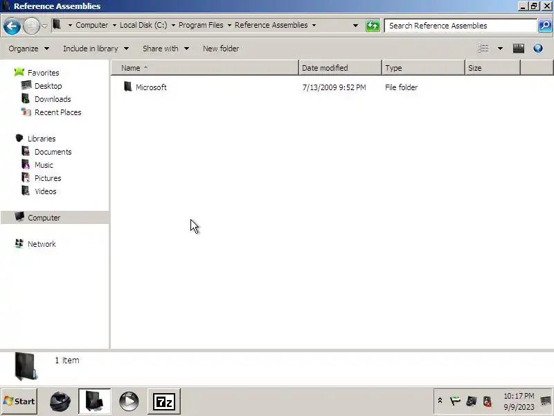This screenshot has height=416, width=554.
Task: Sort by Date modified column
Action: click(340, 68)
